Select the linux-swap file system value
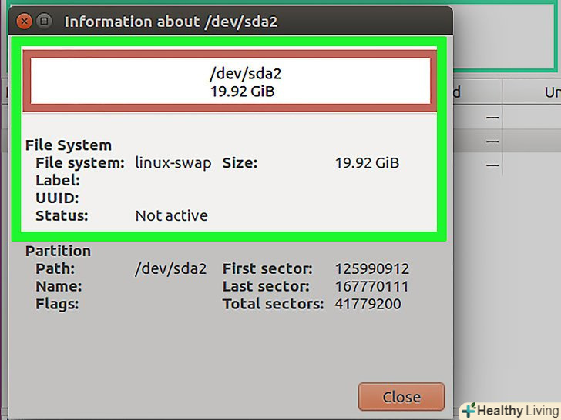 click(x=173, y=163)
